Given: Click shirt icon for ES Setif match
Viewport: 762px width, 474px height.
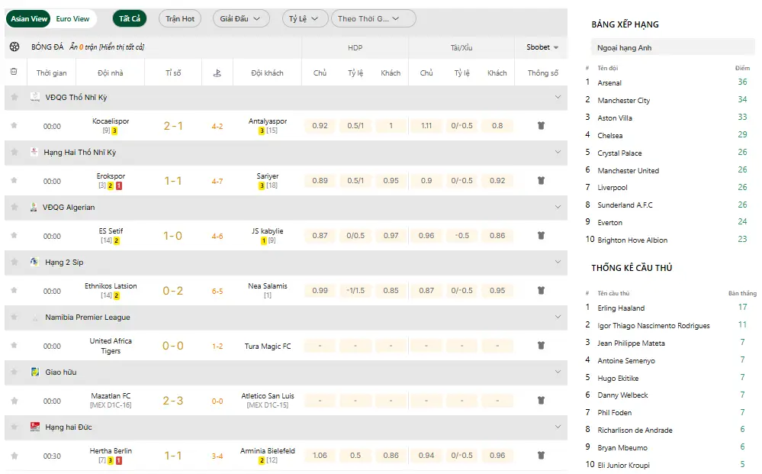Looking at the screenshot, I should pos(542,236).
